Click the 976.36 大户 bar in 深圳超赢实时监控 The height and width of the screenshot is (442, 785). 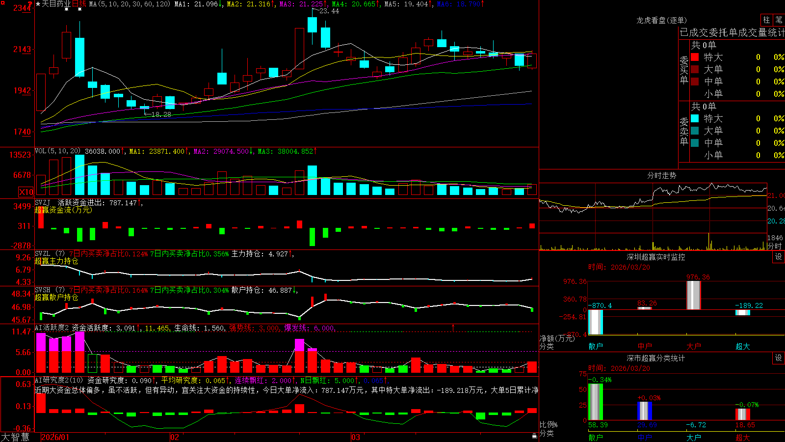[x=694, y=295]
